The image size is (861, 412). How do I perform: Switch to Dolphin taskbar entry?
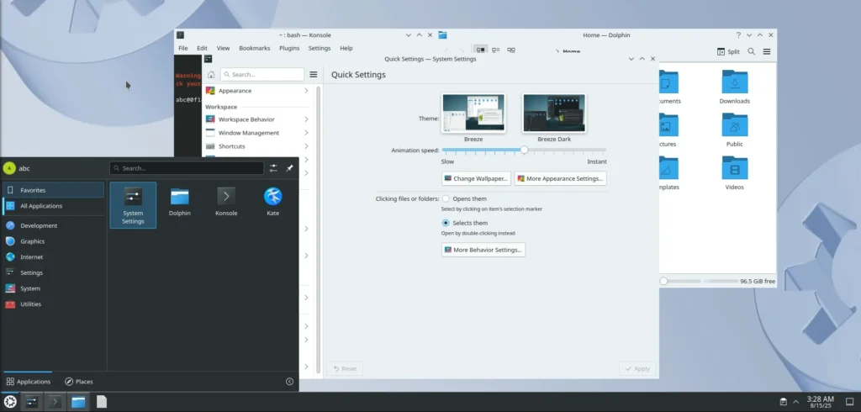click(x=78, y=402)
